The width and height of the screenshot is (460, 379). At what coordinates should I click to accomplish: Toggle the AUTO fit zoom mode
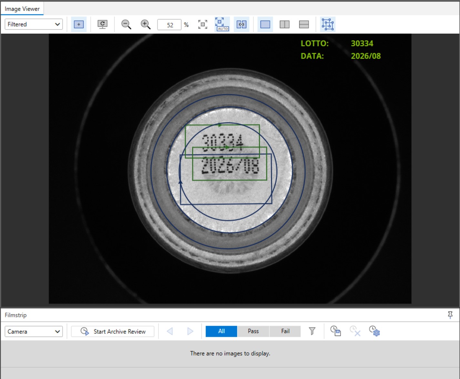pos(222,25)
